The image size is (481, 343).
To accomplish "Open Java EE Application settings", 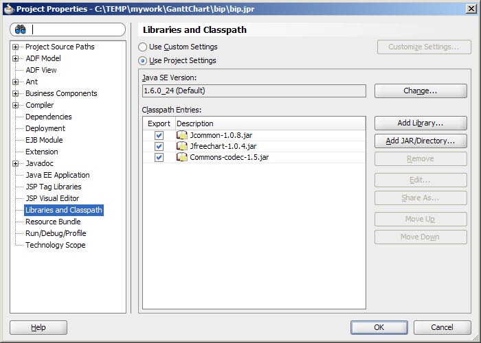I will coord(58,175).
